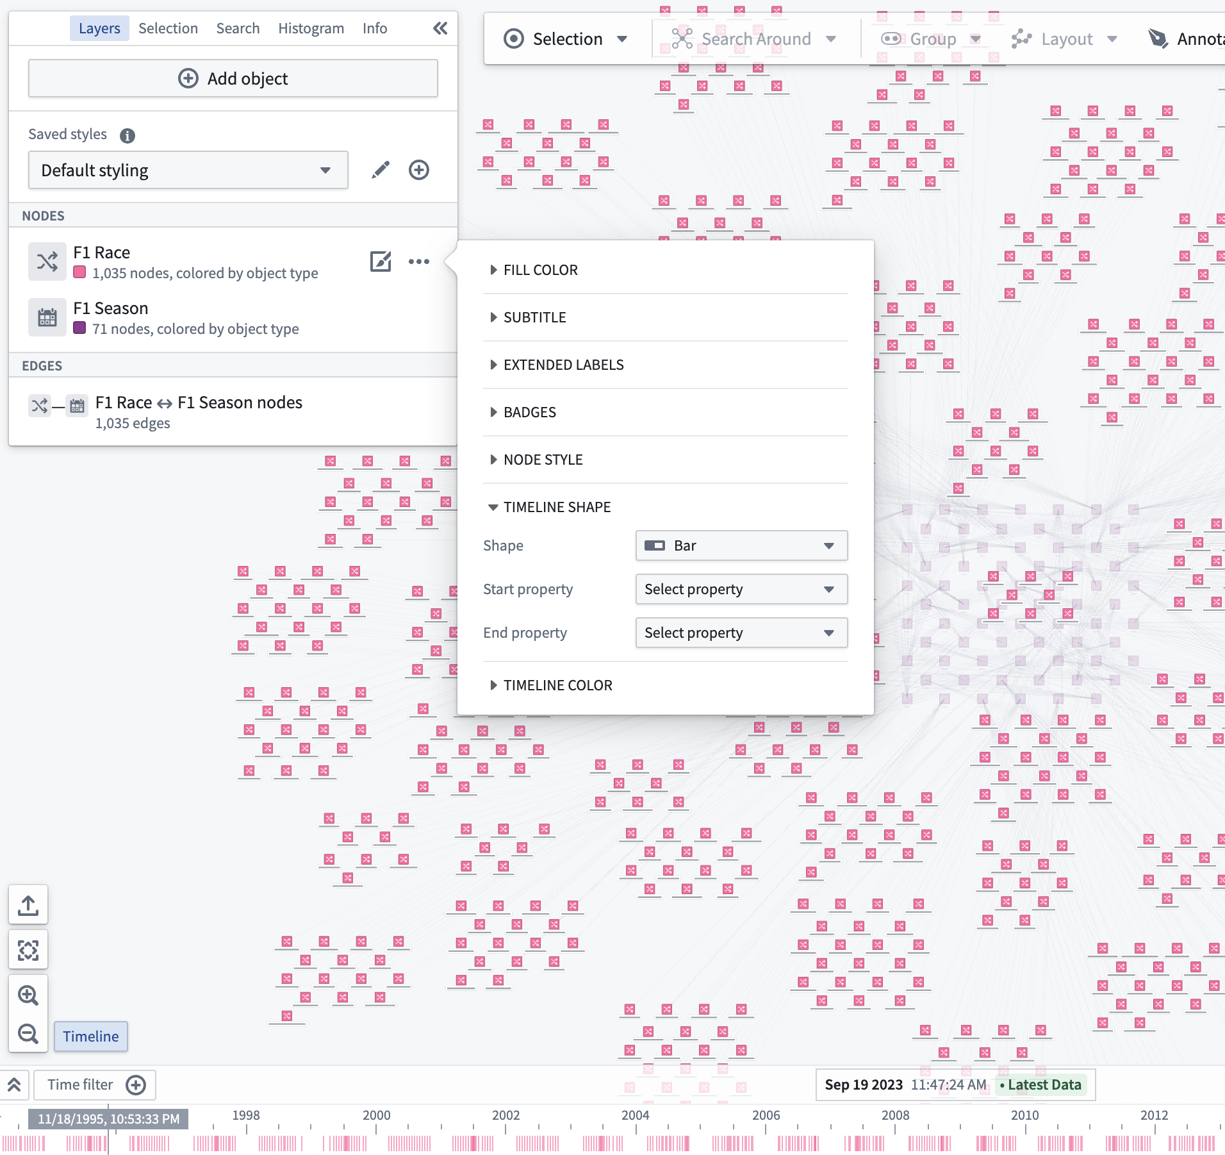Click the F1 Season purple color swatch

[79, 328]
